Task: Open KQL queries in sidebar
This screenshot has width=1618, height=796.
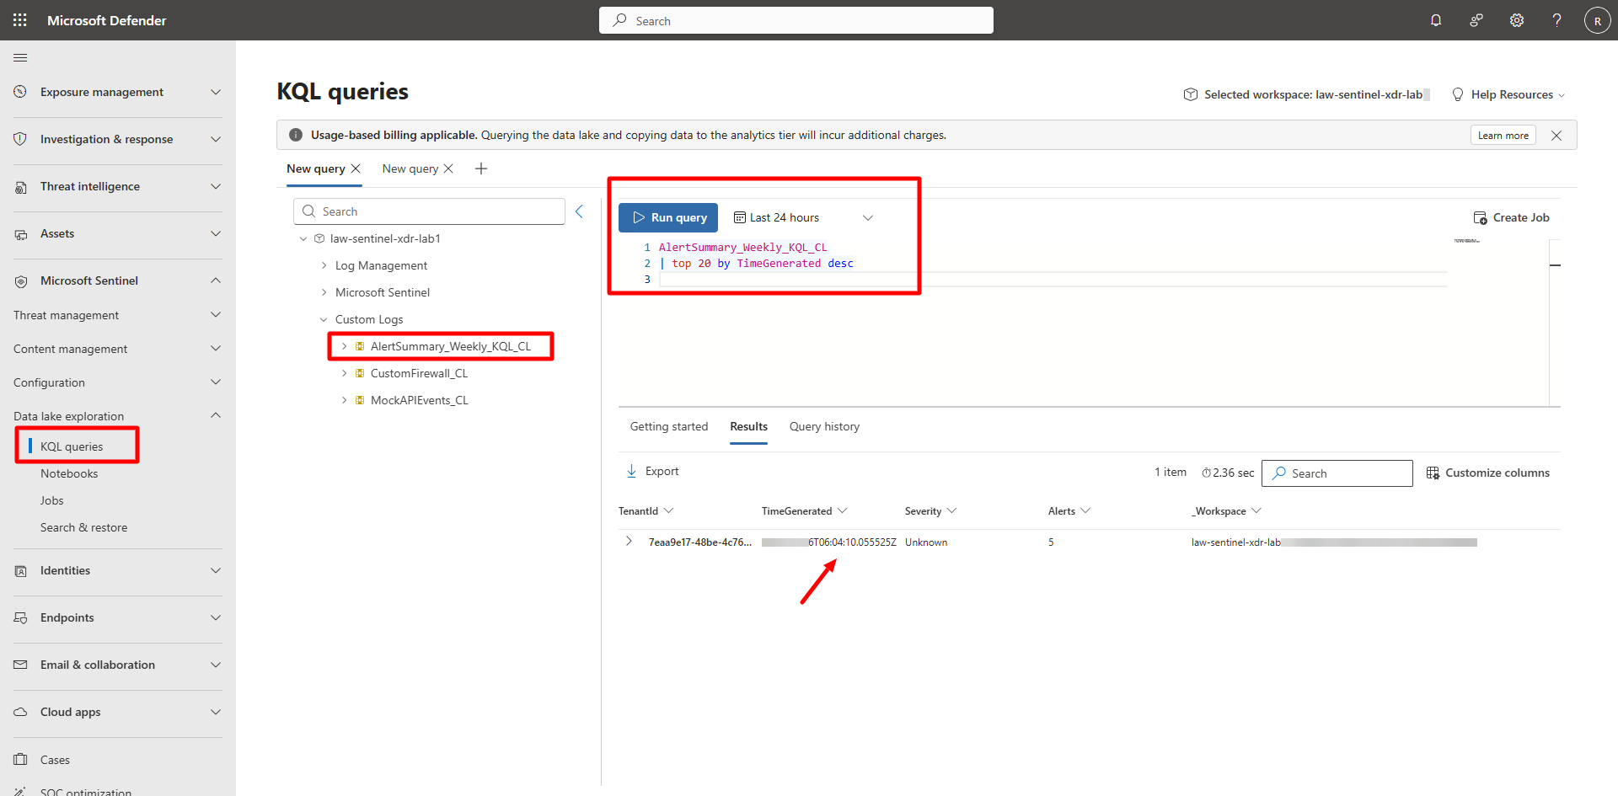Action: click(72, 446)
